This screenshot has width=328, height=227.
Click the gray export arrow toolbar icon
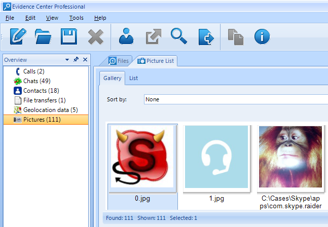(153, 36)
